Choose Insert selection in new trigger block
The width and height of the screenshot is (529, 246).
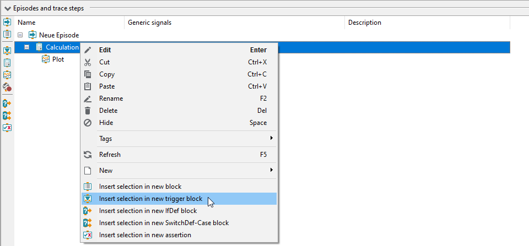[x=179, y=199]
